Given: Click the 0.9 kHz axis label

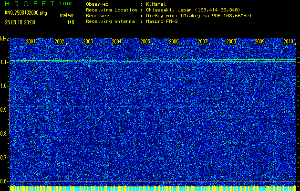Looking at the screenshot, I should click(x=4, y=110).
